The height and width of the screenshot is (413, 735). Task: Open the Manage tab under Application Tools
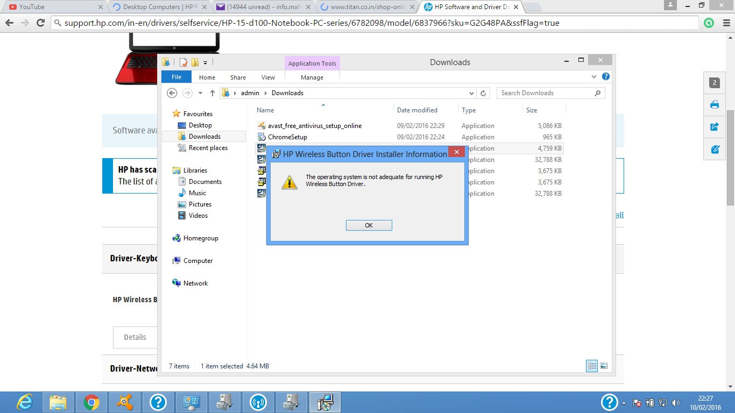pos(312,77)
